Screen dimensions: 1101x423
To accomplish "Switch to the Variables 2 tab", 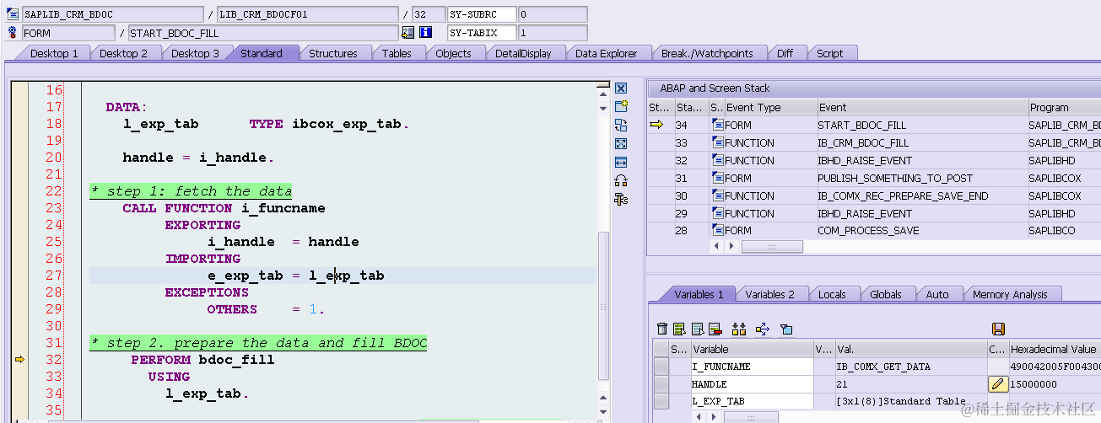I will pyautogui.click(x=769, y=294).
